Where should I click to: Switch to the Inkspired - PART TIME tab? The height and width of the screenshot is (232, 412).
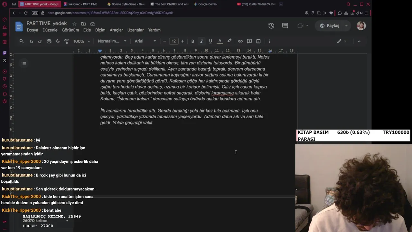pos(82,4)
